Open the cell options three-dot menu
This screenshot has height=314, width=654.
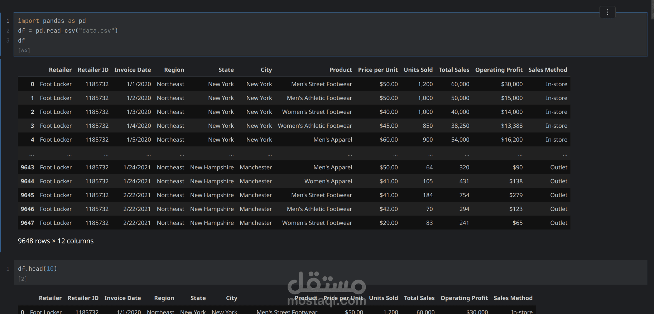(x=607, y=12)
